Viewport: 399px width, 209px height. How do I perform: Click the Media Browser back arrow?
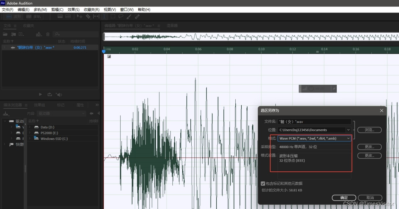[91, 114]
